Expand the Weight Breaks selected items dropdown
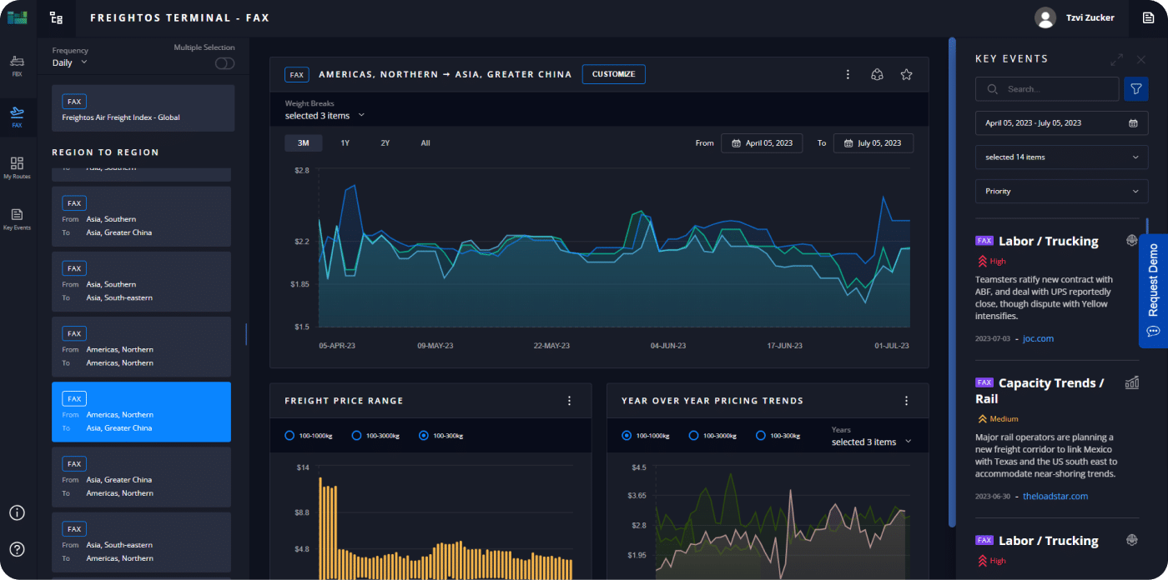 pos(325,116)
